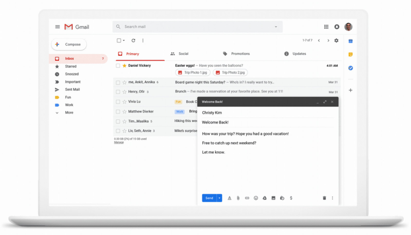Open Google Keep in the side panel
Viewport: 411px width, 235px height.
350,54
